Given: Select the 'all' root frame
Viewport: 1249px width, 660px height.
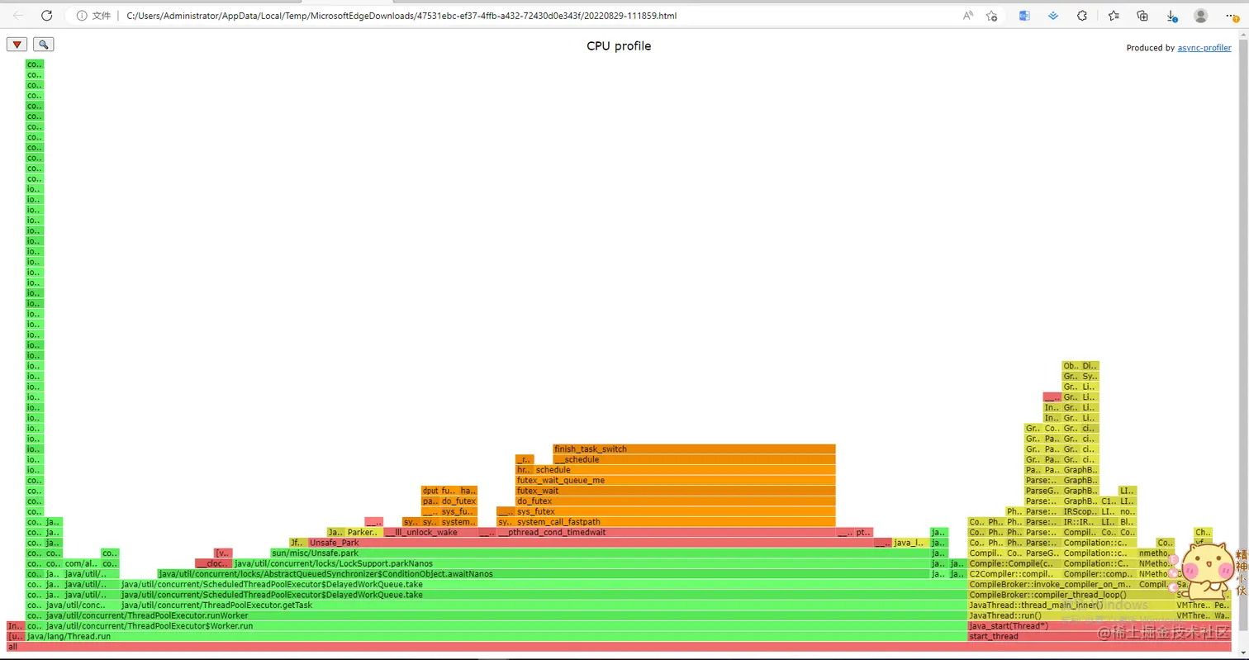Looking at the screenshot, I should [x=619, y=647].
